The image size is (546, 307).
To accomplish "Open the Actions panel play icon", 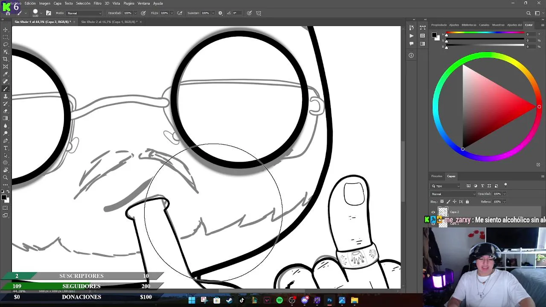I will click(x=411, y=36).
